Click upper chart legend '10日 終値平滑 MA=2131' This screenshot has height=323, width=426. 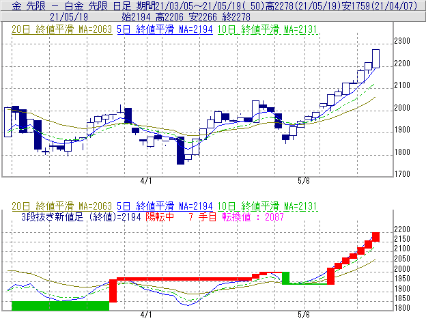point(267,29)
